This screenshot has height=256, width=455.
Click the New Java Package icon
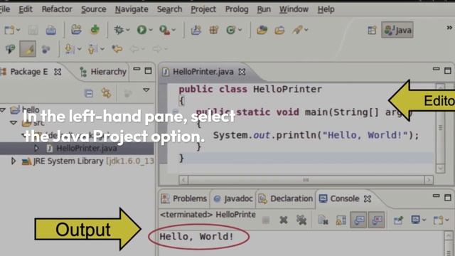pyautogui.click(x=214, y=30)
